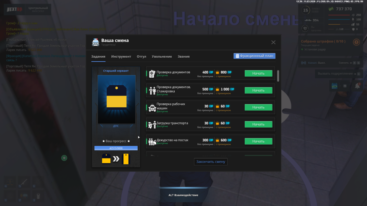
Task: Open the calendar icon in the HUD
Action: 334,86
